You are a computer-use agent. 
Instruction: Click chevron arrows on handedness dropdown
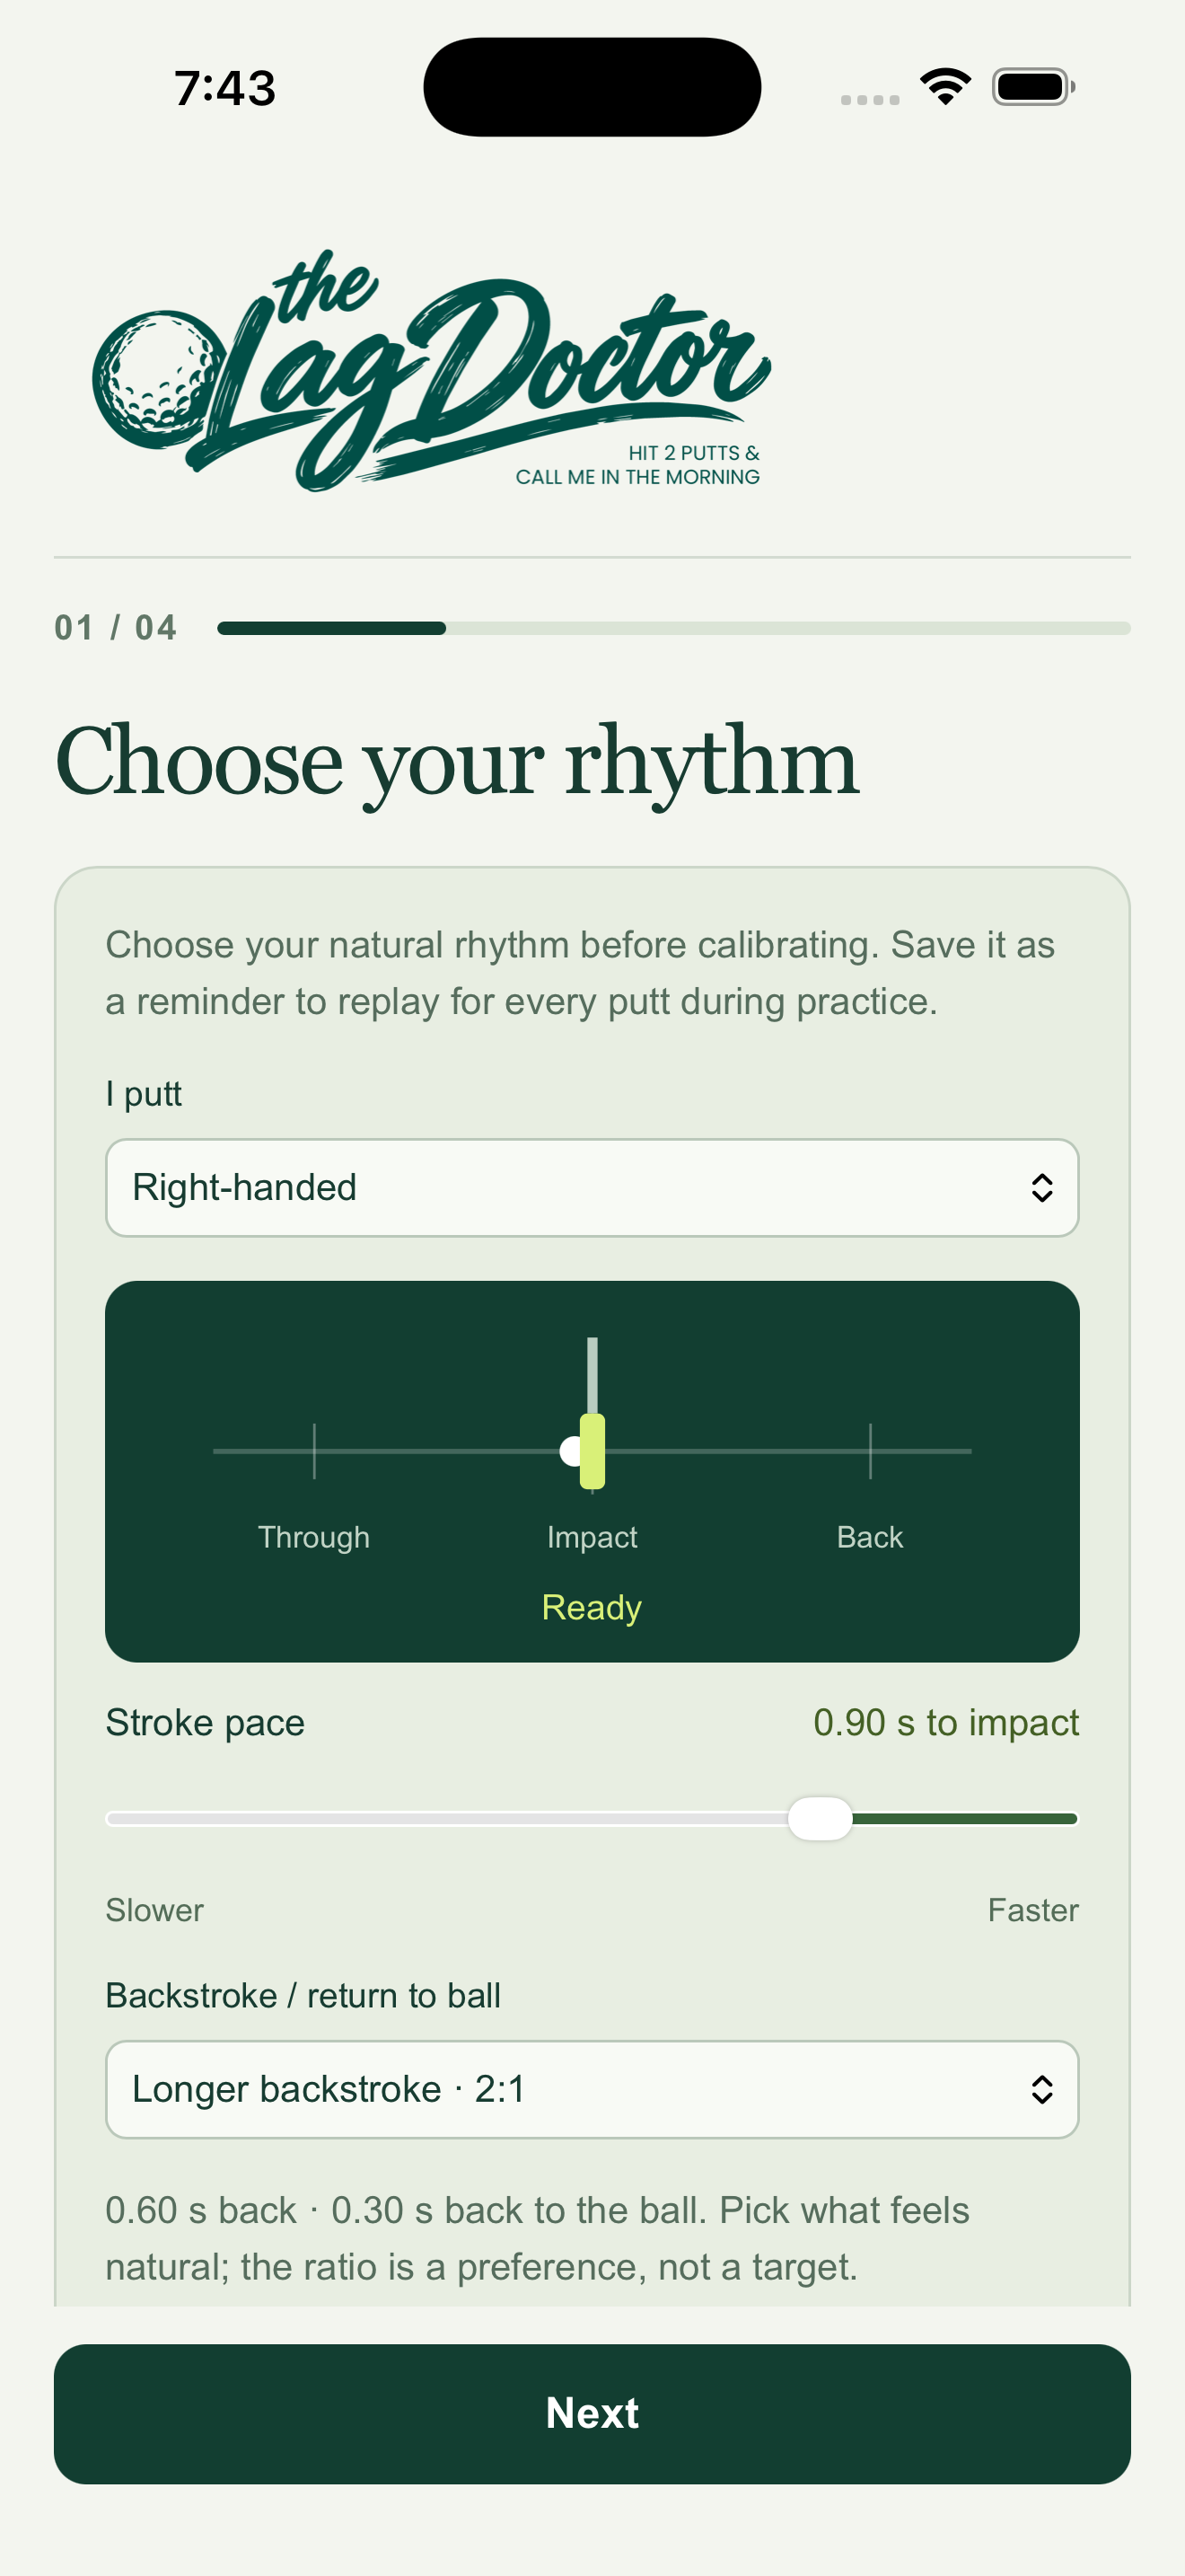1041,1188
